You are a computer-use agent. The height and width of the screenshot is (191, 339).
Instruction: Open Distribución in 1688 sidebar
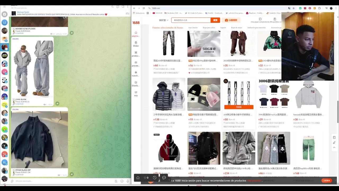coord(136,84)
